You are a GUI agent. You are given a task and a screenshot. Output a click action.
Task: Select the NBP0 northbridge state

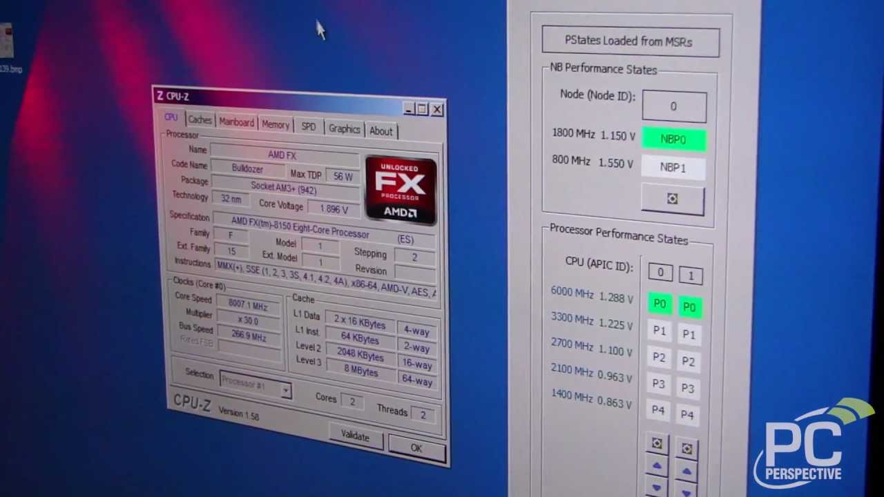coord(673,139)
